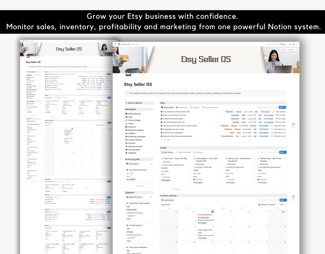Open the Supplier Directory view dropdown
This screenshot has width=325, height=254.
(x=135, y=197)
